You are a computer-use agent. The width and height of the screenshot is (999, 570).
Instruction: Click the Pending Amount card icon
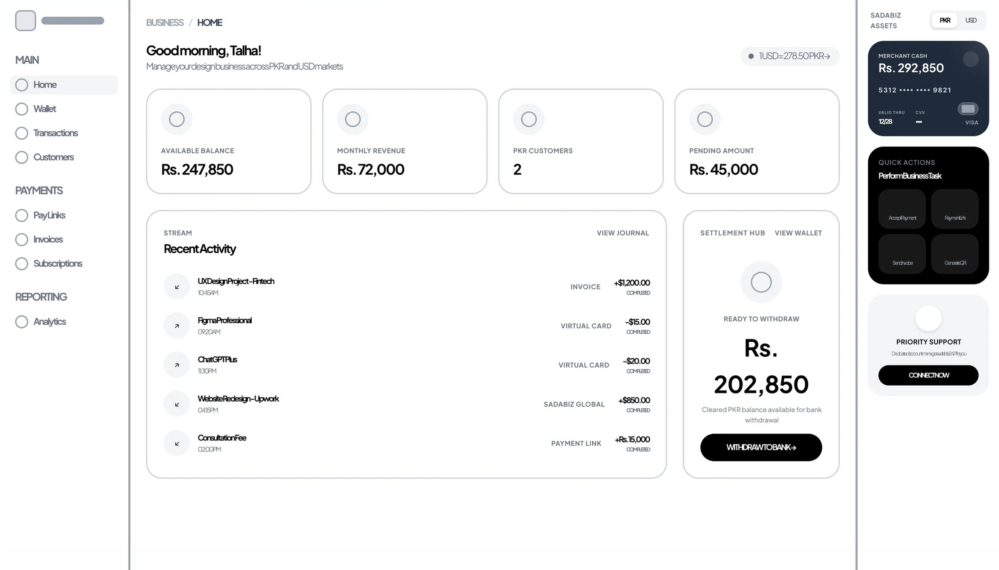[705, 119]
